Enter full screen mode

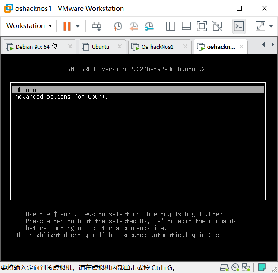(202, 26)
